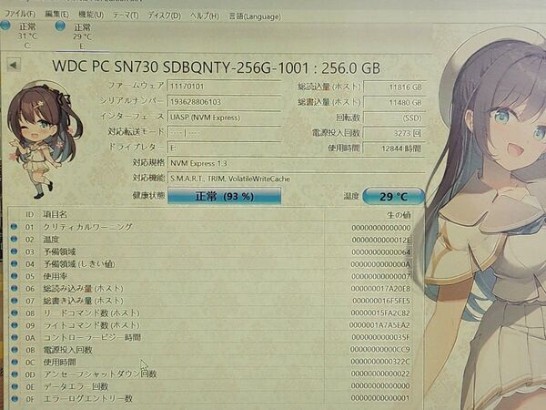Click the status icon for row 05 使用率
546x410 pixels.
click(14, 276)
